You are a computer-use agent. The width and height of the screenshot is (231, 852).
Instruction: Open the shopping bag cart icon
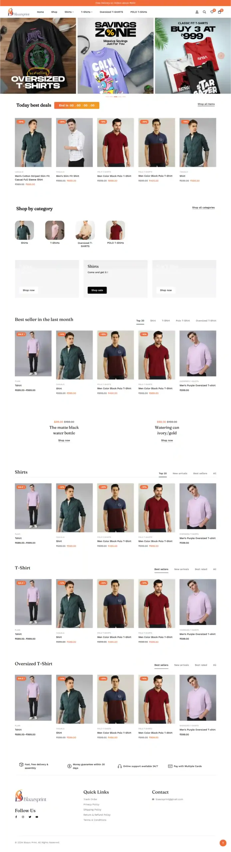coord(219,12)
